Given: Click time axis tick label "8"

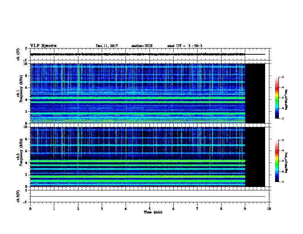Looking at the screenshot, I should (x=221, y=209).
